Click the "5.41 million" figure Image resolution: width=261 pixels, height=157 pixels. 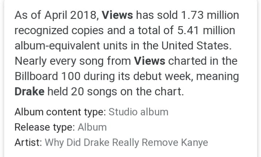[x=206, y=31]
